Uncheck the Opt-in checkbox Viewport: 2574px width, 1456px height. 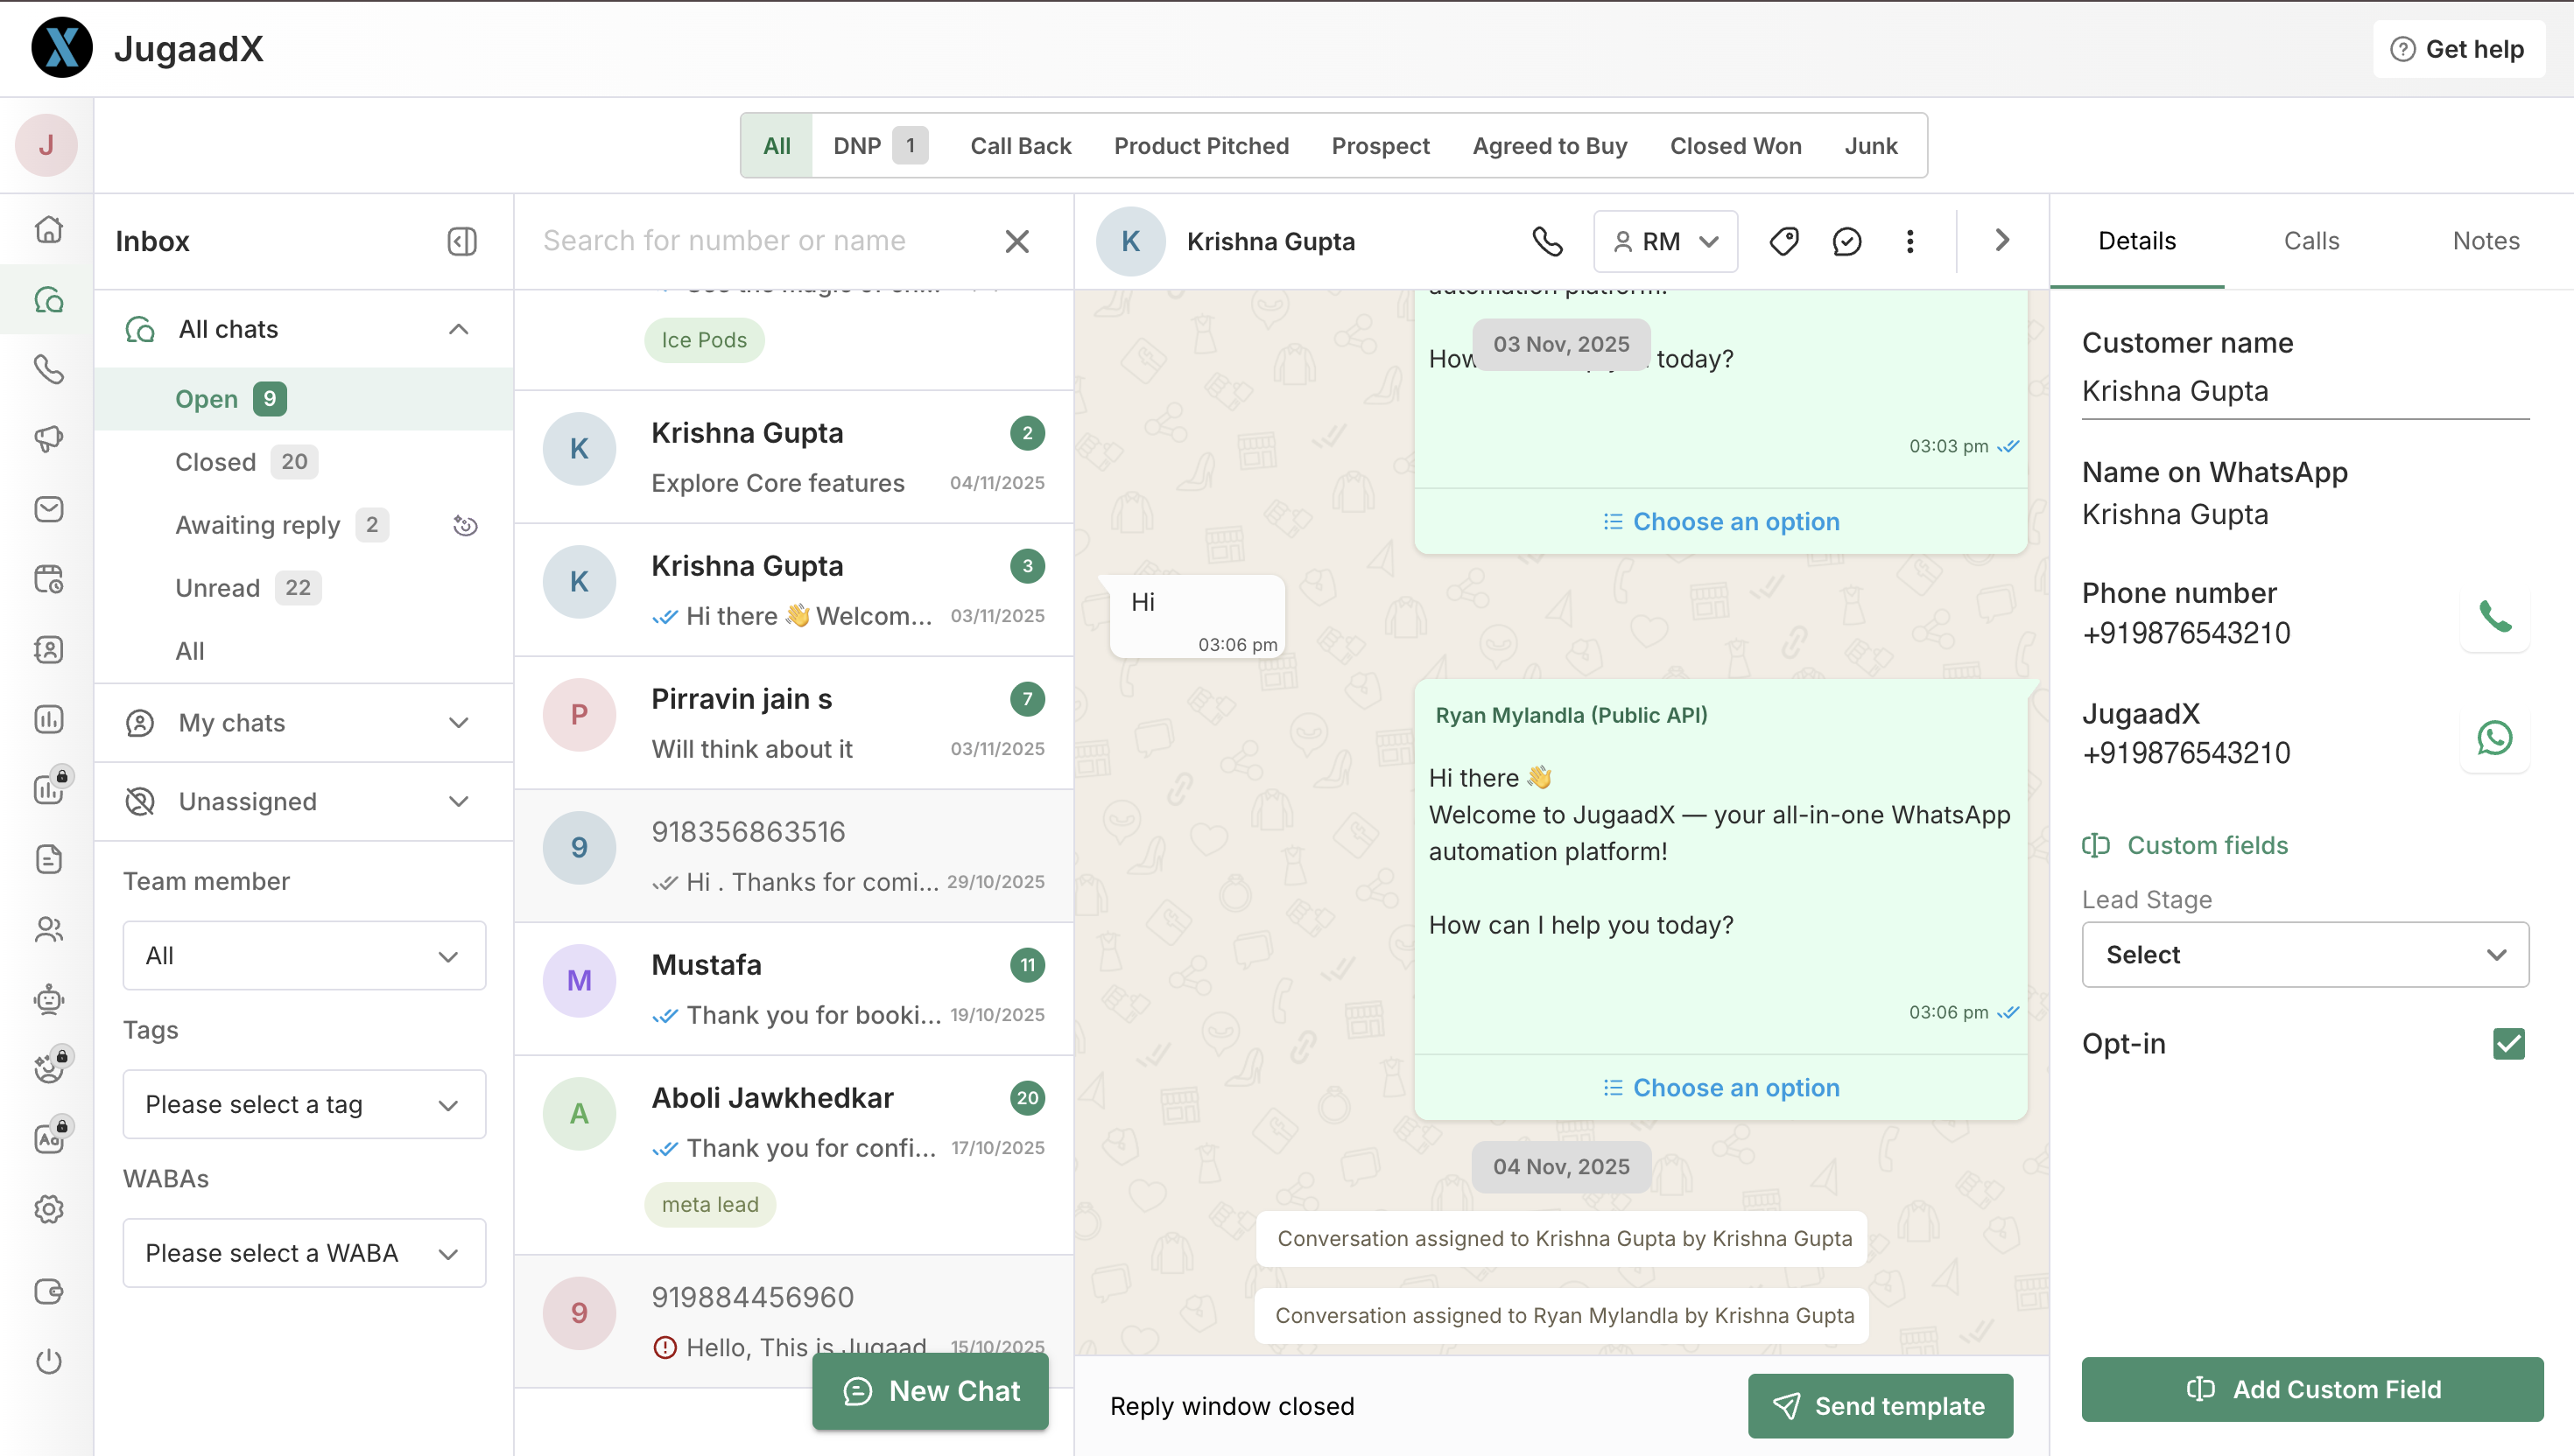[x=2508, y=1044]
